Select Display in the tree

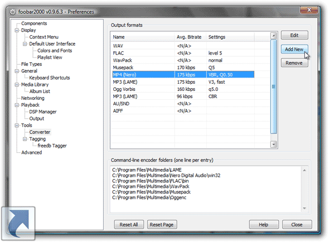[x=28, y=30]
